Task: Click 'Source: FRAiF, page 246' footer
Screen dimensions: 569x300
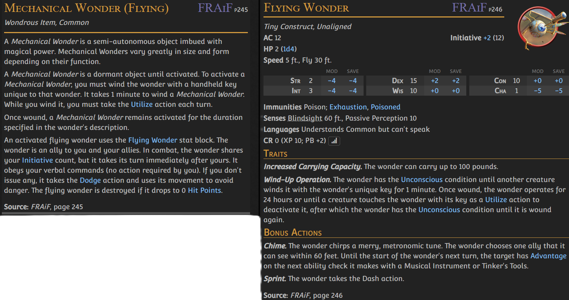Action: tap(303, 296)
